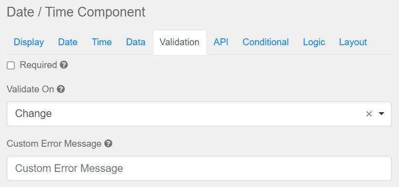Open the Logic tab

point(314,42)
